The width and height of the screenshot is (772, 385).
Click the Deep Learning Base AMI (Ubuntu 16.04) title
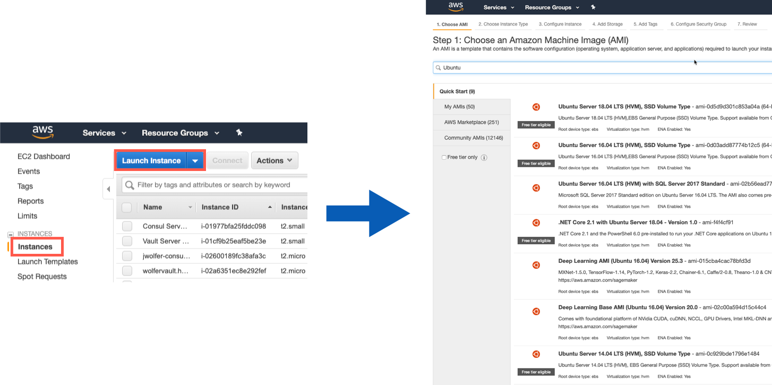pos(628,307)
